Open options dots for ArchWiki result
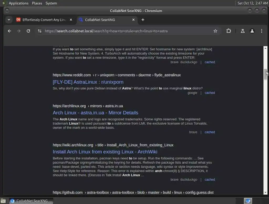 pyautogui.click(x=201, y=180)
